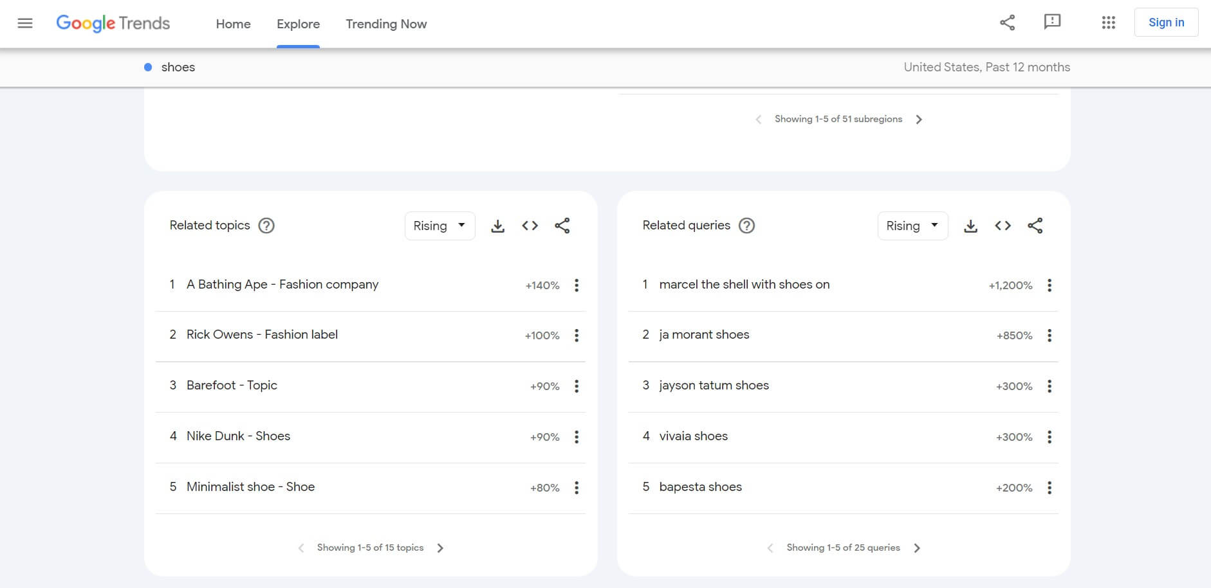Open Barefoot topic row
Image resolution: width=1211 pixels, height=588 pixels.
tap(370, 386)
